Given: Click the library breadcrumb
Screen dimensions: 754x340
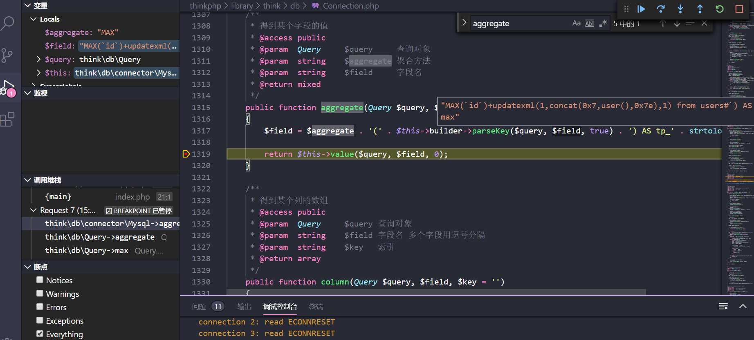Looking at the screenshot, I should pos(242,6).
